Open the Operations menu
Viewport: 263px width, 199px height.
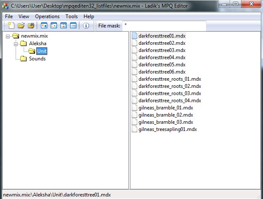point(47,16)
